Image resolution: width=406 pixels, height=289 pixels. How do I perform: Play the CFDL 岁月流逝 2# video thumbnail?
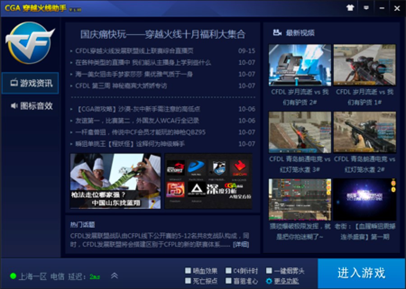(300, 65)
